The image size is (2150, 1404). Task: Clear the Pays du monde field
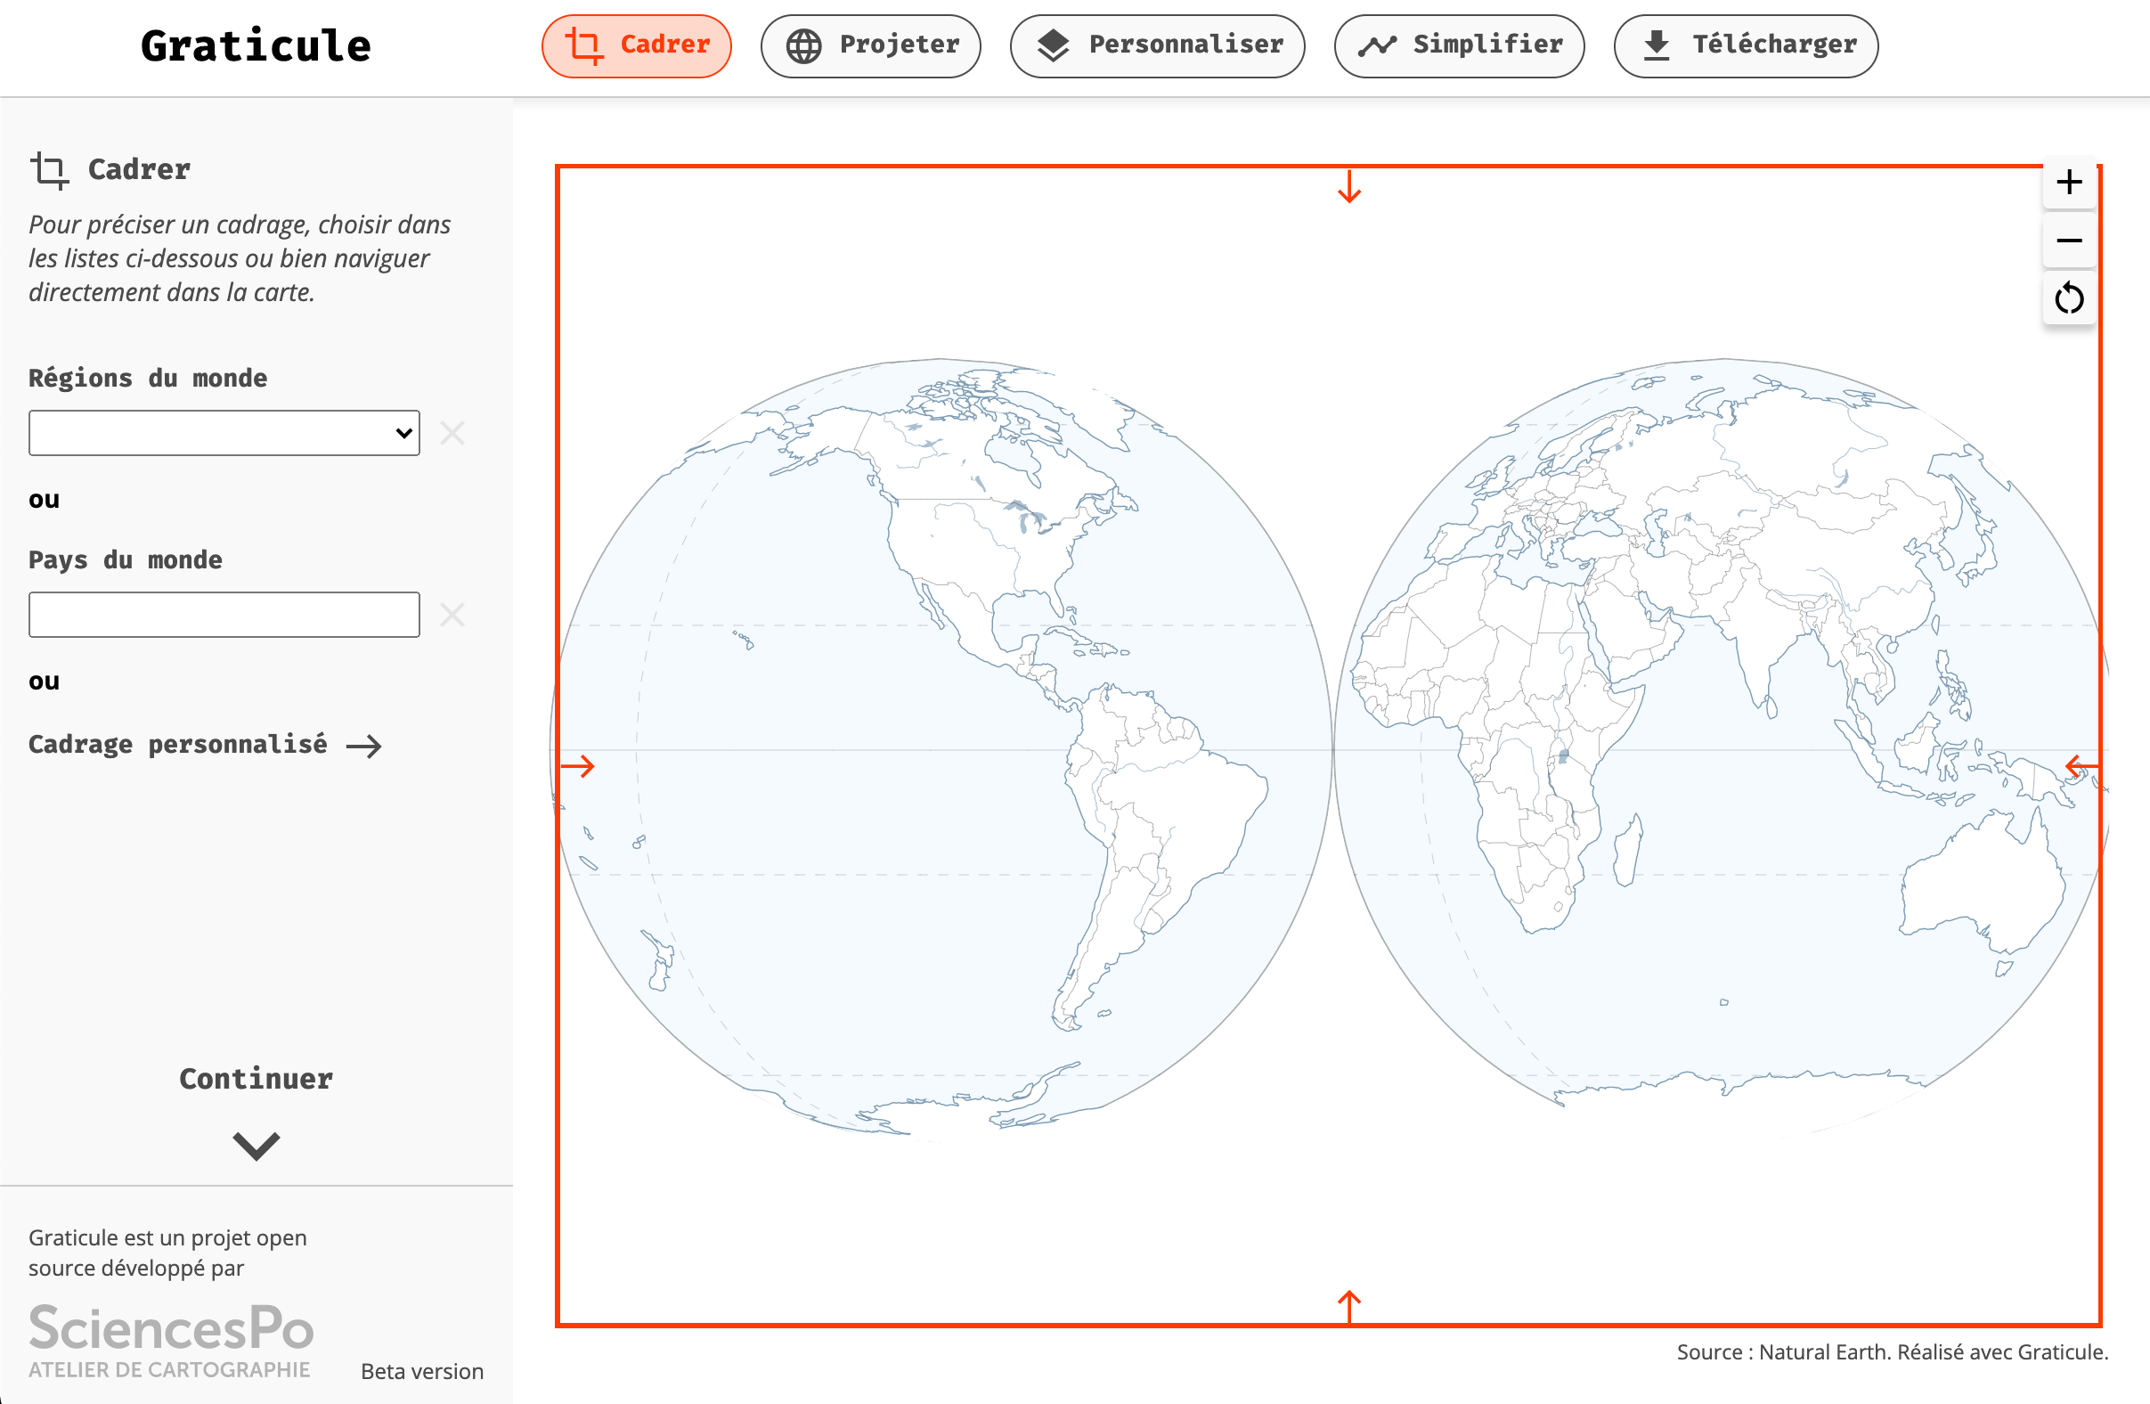pos(452,616)
